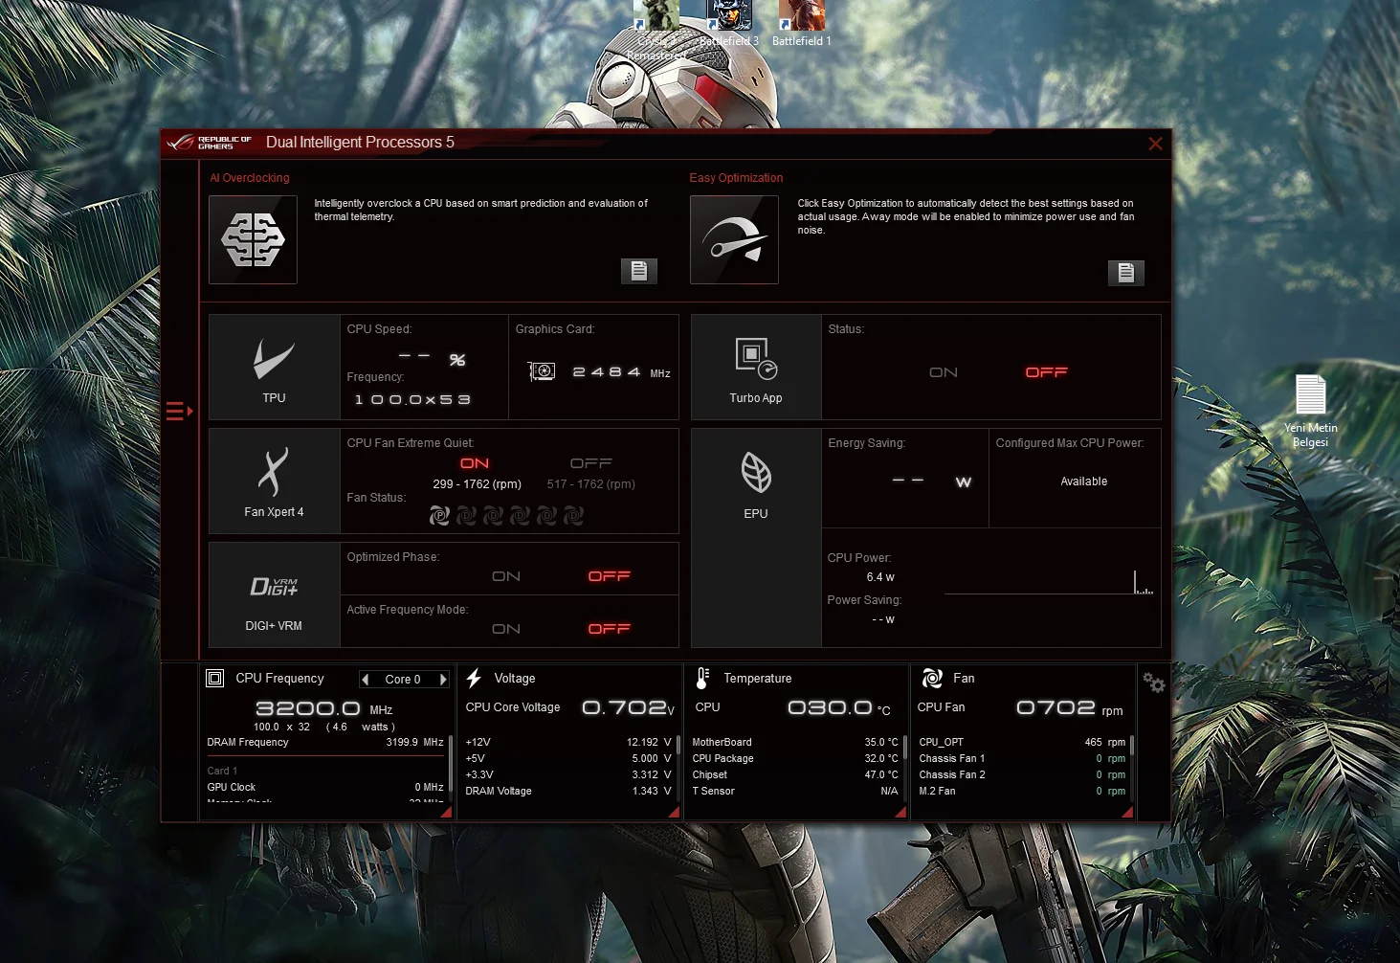Expand Fan panel via red corner triangle
This screenshot has height=963, width=1400.
pos(1127,812)
